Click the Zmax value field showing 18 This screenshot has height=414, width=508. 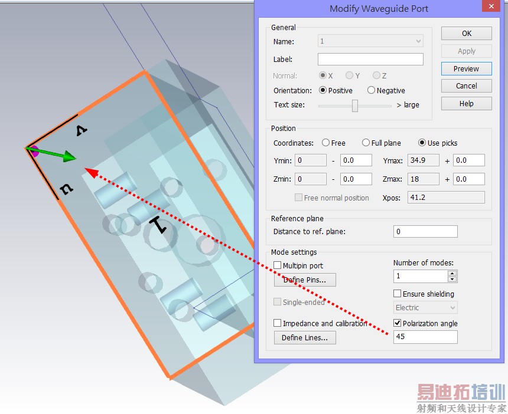coord(424,179)
